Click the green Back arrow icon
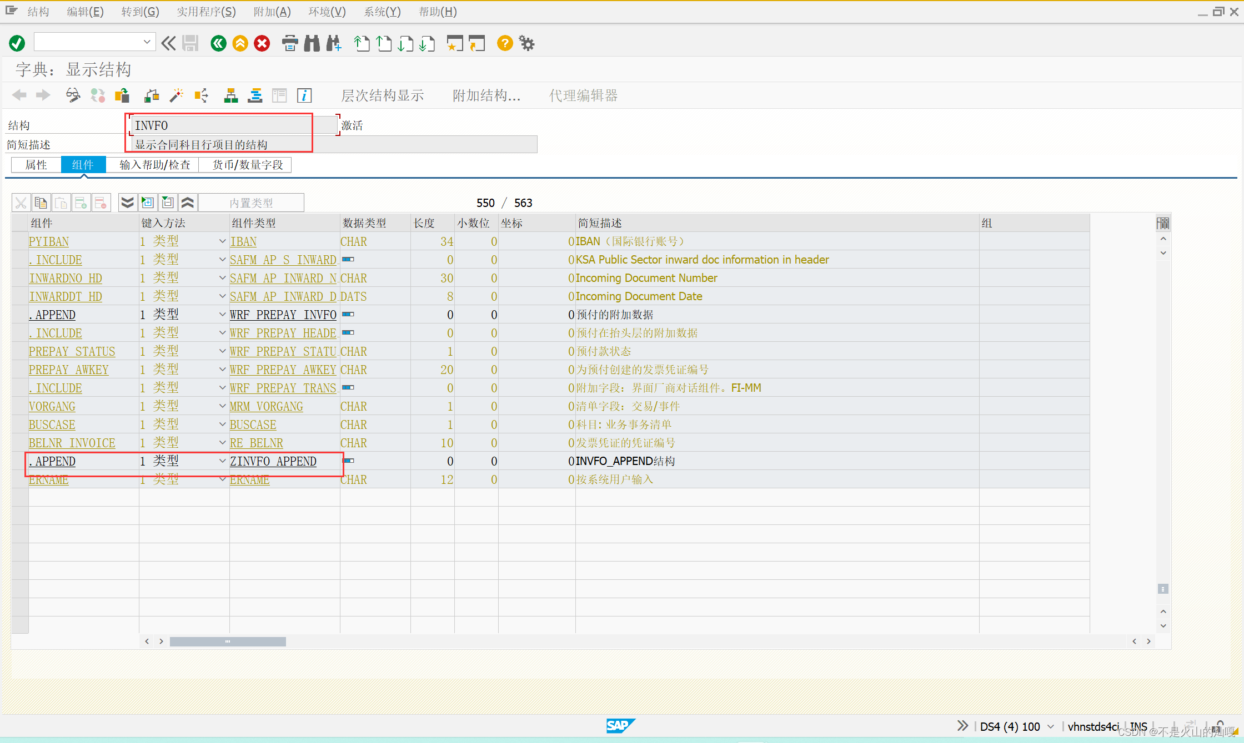 pyautogui.click(x=218, y=43)
